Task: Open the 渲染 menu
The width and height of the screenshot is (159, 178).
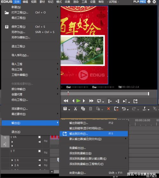Action: coord(76,2)
